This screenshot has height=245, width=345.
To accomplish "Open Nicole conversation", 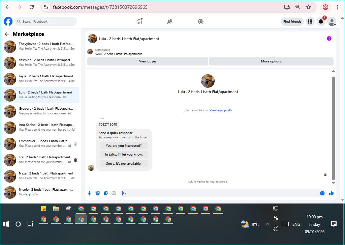I will tap(40, 192).
